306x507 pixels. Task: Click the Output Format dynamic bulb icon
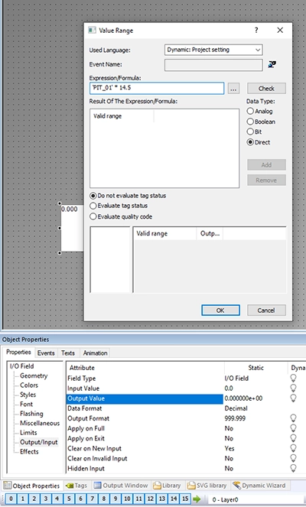pos(293,418)
